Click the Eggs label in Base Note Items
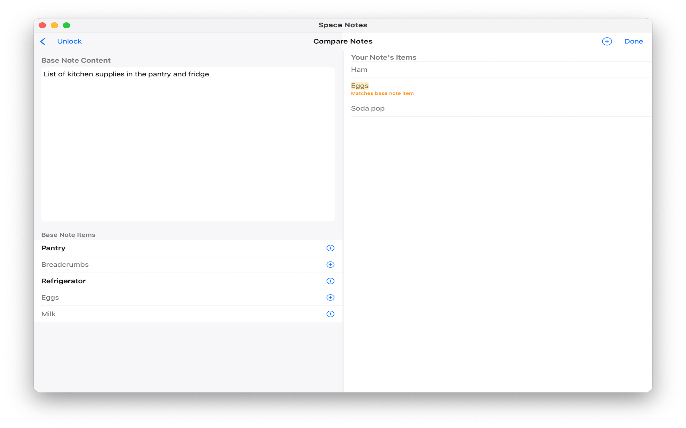Image resolution: width=686 pixels, height=428 pixels. point(50,297)
